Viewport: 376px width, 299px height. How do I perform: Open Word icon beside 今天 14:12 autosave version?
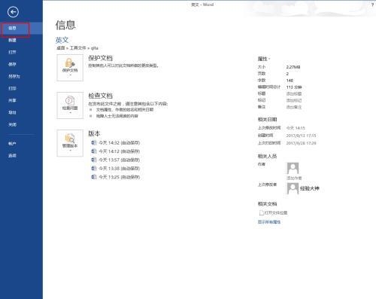(94, 151)
